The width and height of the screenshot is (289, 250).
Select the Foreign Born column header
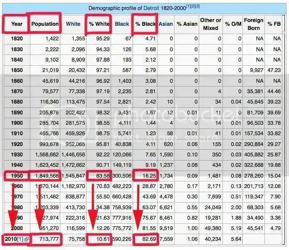tap(253, 24)
